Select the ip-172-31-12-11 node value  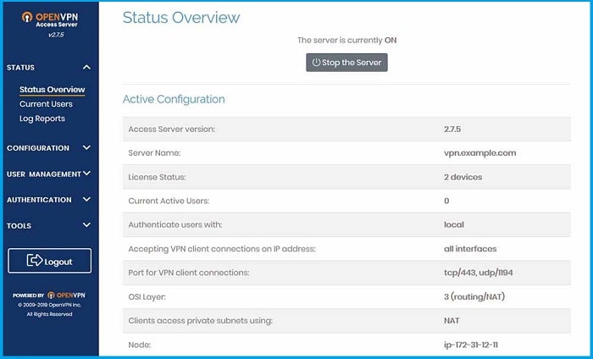point(471,345)
